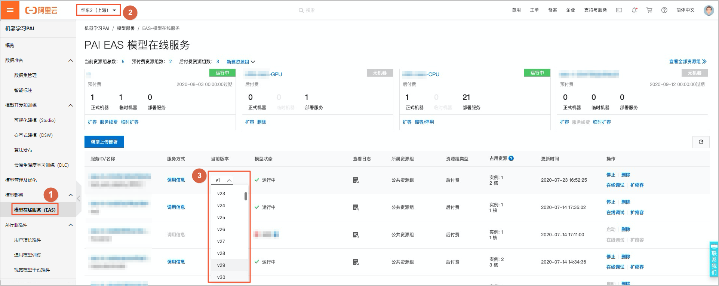View log for service updated 2020-07-23 16:52:25
Image resolution: width=719 pixels, height=286 pixels.
[356, 180]
